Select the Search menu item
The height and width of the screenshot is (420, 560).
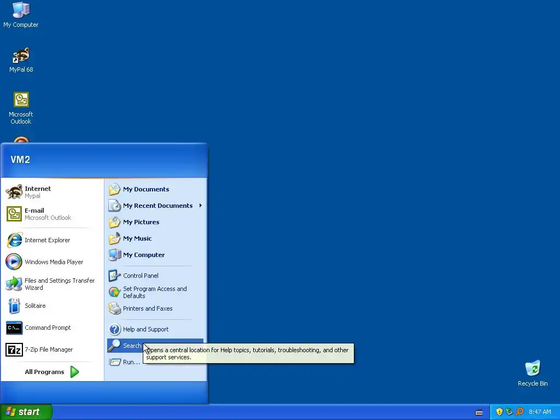155,346
